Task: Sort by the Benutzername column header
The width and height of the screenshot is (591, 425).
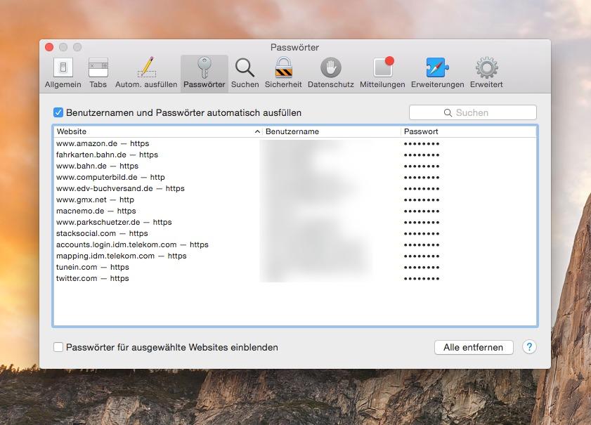Action: pos(332,131)
